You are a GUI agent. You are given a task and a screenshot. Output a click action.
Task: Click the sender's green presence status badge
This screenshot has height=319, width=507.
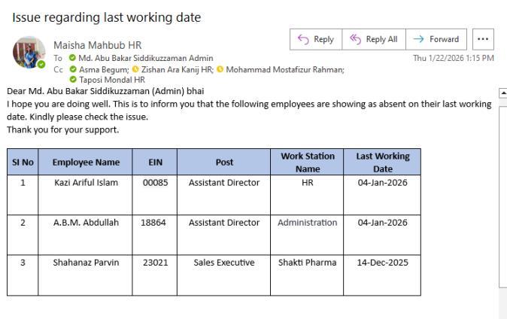[x=41, y=65]
